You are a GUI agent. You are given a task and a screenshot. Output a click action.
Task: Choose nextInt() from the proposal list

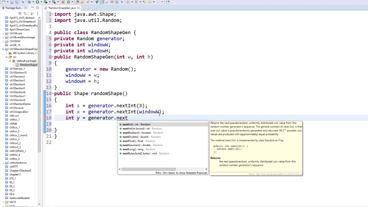coord(163,124)
